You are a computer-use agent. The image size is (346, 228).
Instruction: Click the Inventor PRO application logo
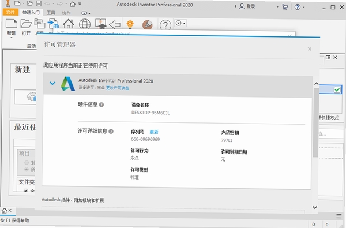coord(8,3)
